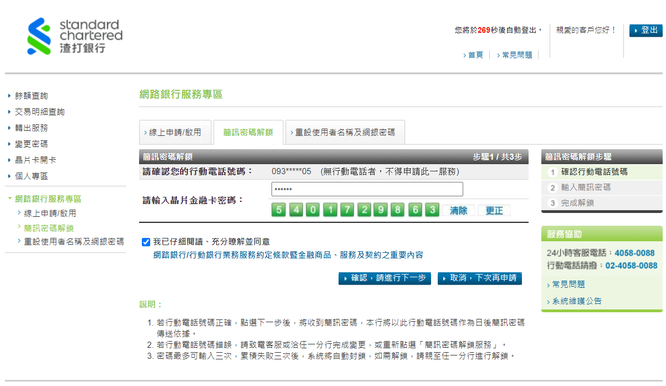Switch to the 線上申請/啟用 tab

175,133
